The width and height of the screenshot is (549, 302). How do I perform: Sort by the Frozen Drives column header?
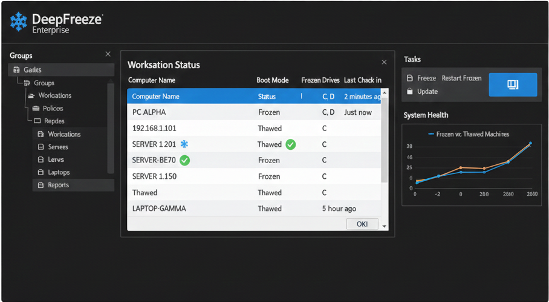click(320, 80)
